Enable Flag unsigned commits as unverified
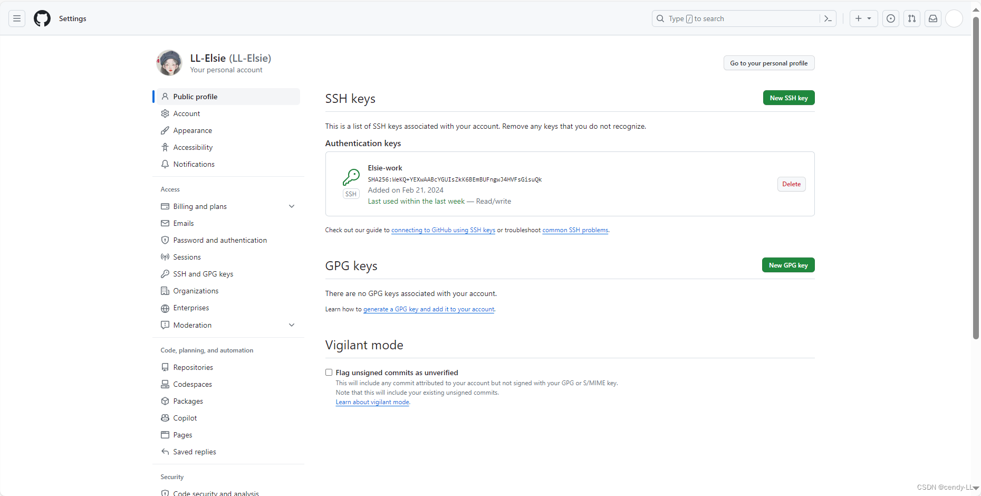The image size is (981, 496). [x=329, y=373]
